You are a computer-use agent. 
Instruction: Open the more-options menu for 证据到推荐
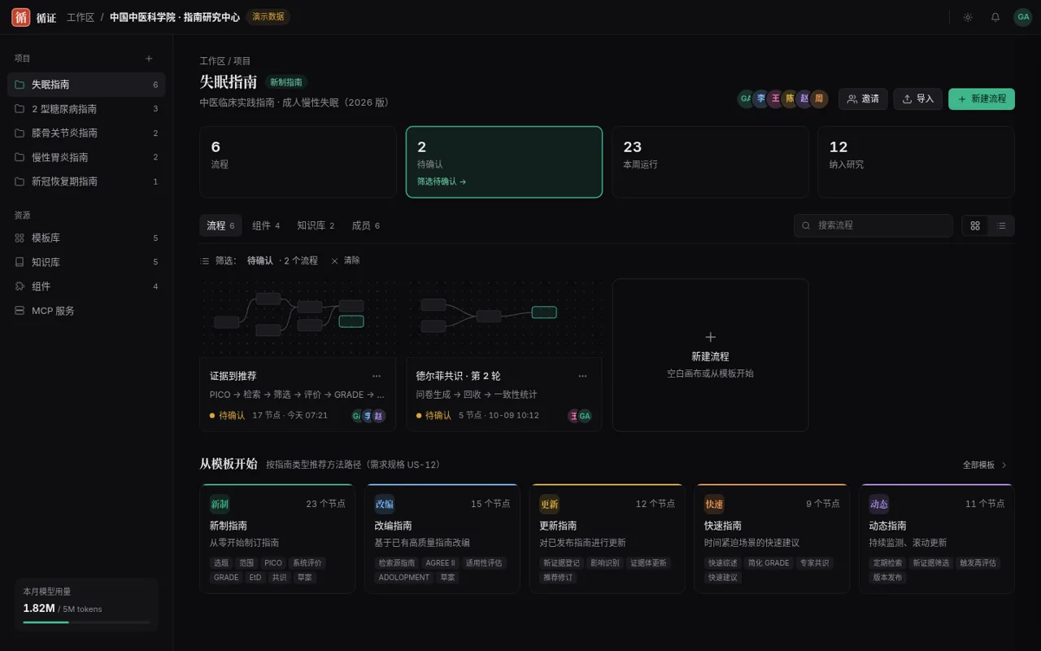[x=377, y=376]
